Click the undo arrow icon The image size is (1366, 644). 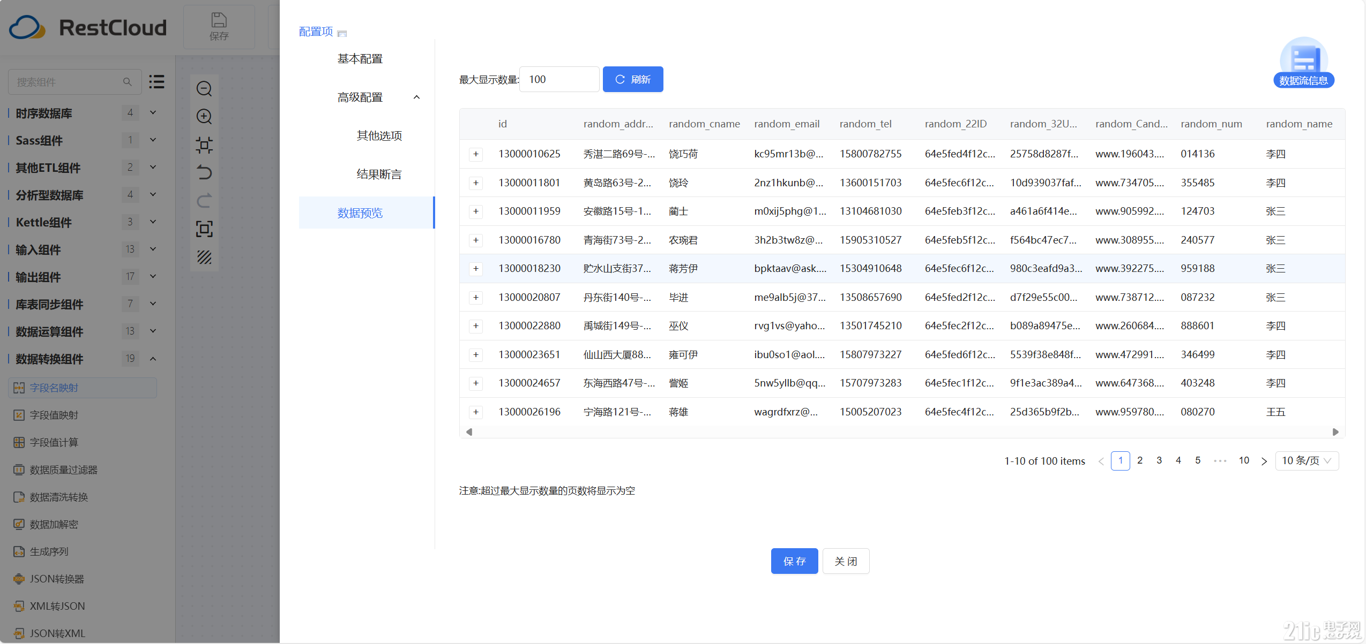204,173
